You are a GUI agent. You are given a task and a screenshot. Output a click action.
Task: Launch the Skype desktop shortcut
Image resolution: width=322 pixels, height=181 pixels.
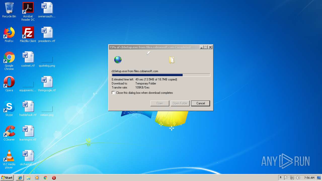pyautogui.click(x=9, y=109)
